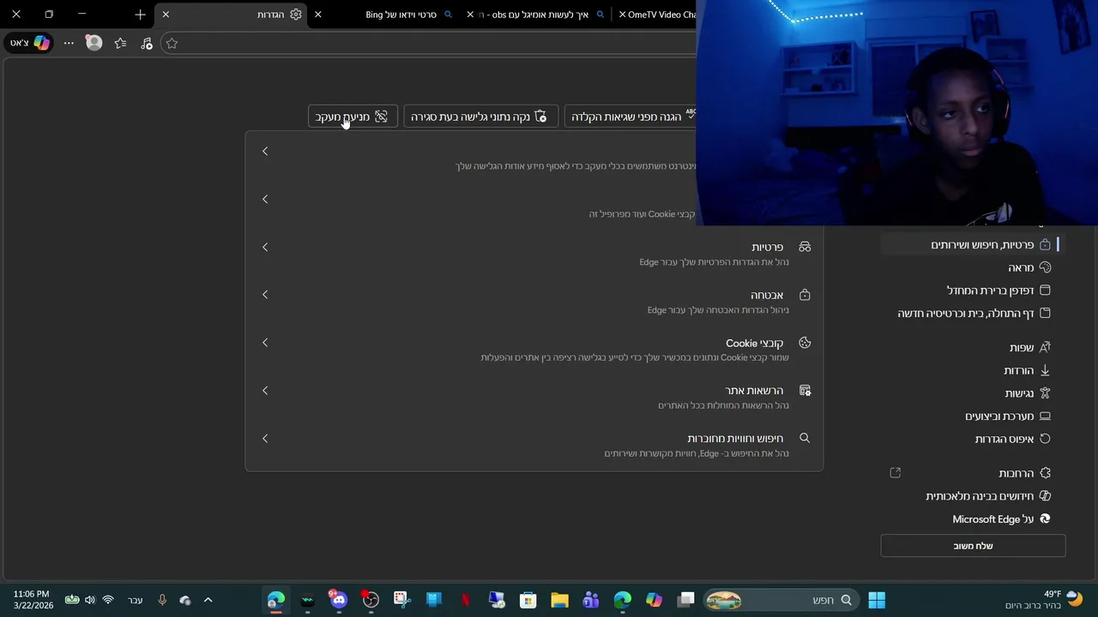Open Task View on the taskbar
This screenshot has width=1098, height=617.
685,600
